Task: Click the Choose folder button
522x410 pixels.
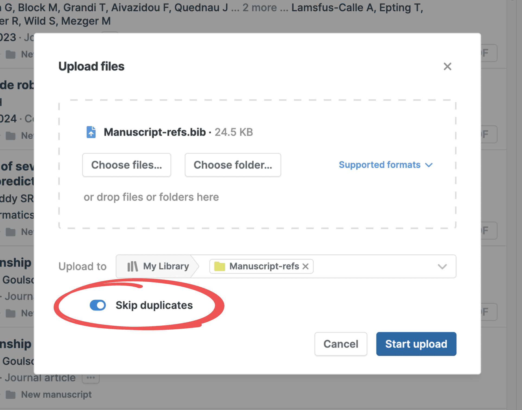Action: coord(233,165)
